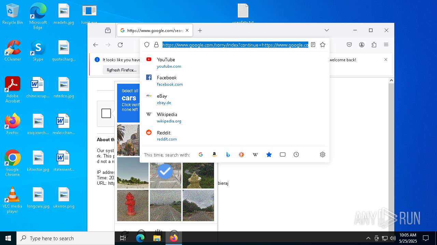
Task: Select the madetx.jpg desktop file
Action: [64, 14]
